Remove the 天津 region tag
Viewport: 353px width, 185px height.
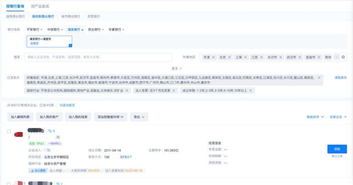(213, 57)
